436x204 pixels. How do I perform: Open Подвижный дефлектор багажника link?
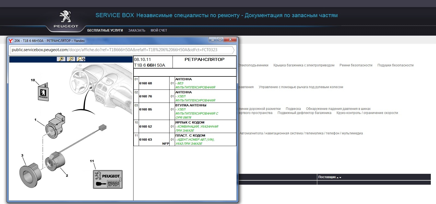[304, 113]
